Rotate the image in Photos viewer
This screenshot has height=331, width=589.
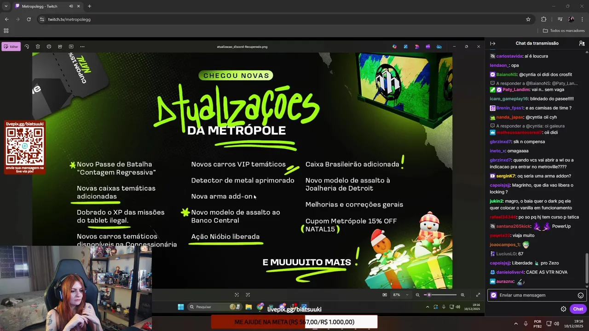[27, 46]
